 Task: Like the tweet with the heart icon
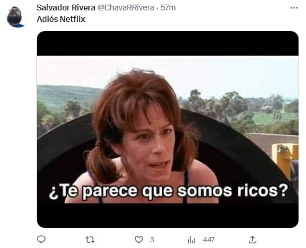139,239
